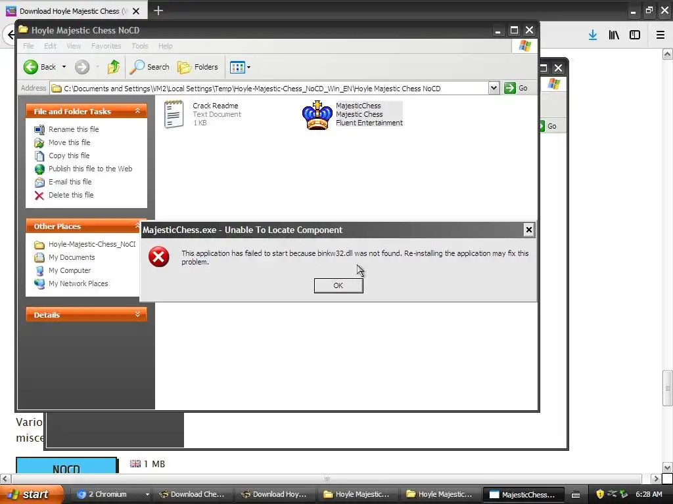The width and height of the screenshot is (673, 504).
Task: Open Hoyle-Majestic-Chess_NoCD folder link
Action: (91, 244)
